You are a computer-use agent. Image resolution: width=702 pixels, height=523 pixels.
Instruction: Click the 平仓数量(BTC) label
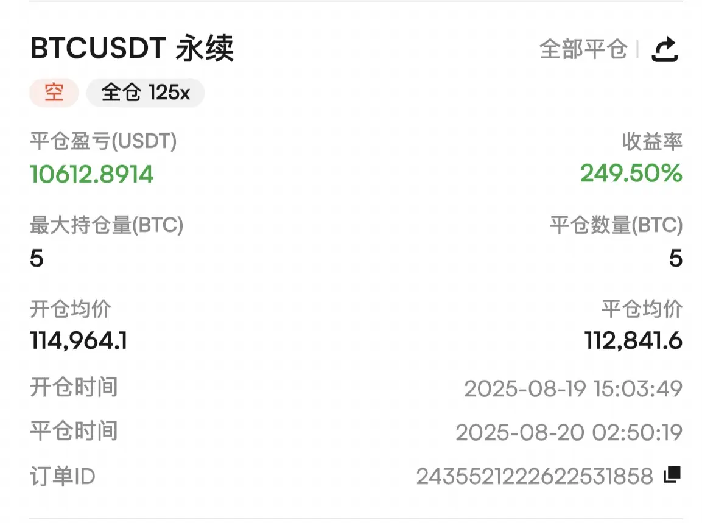(616, 225)
